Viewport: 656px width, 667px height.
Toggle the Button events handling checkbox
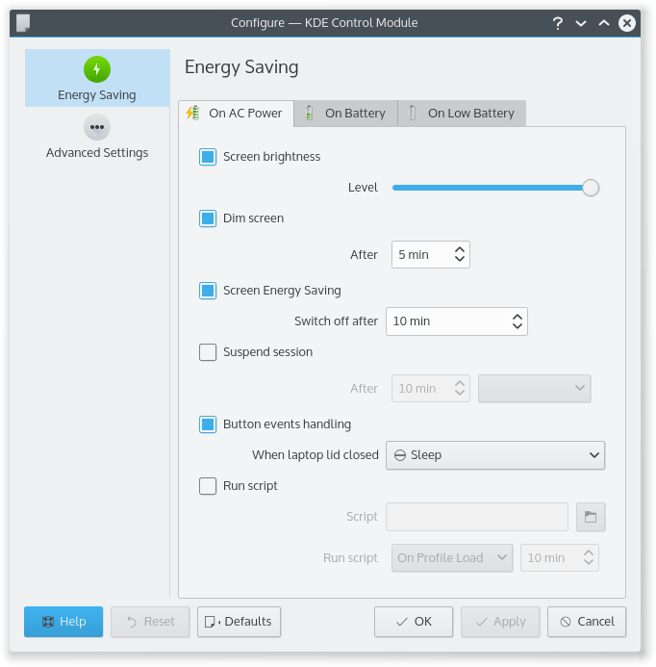point(208,424)
